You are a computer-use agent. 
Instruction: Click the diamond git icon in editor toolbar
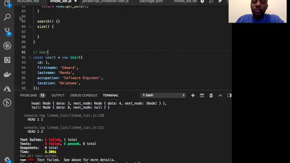[203, 1]
